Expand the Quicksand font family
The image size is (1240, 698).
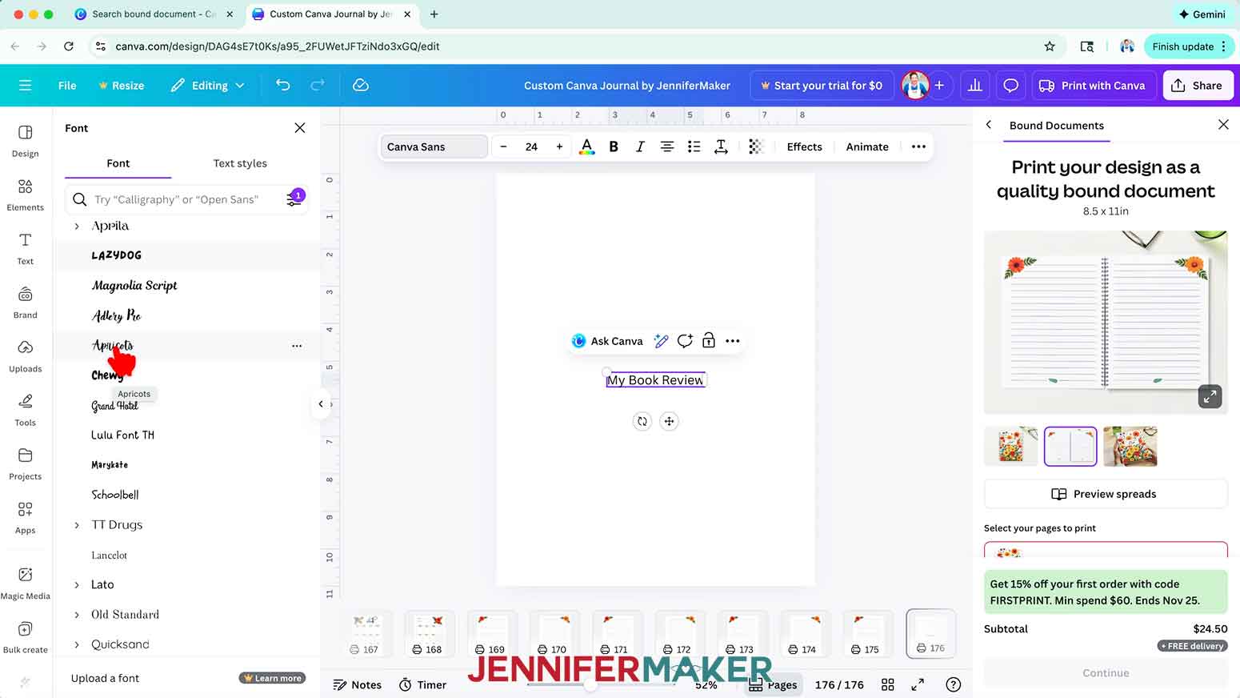(x=77, y=644)
